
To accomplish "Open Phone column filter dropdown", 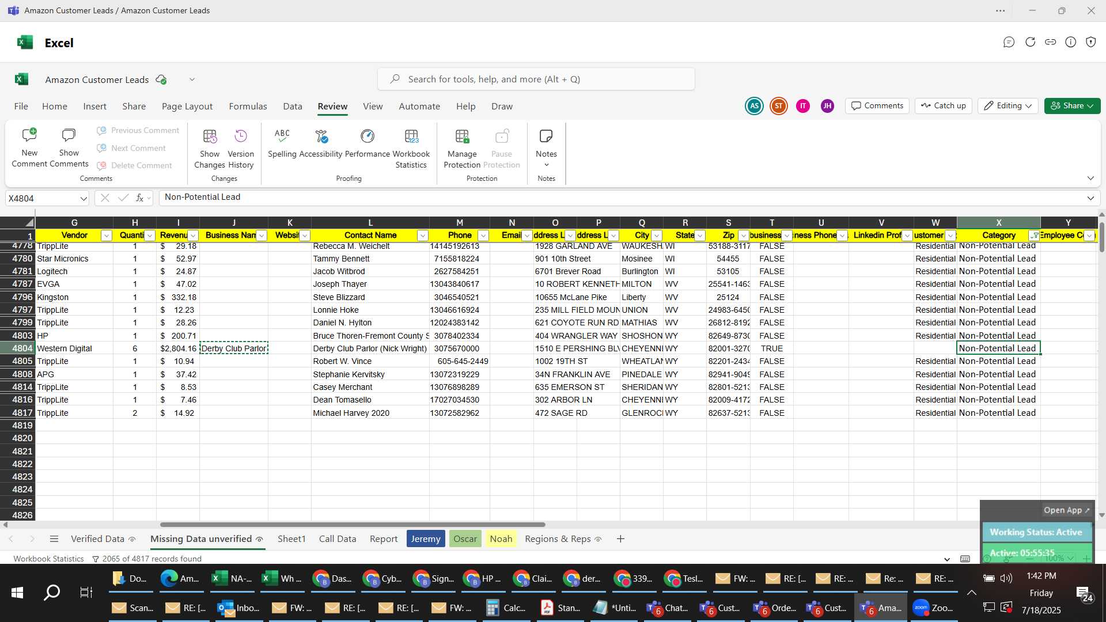I will [x=483, y=236].
